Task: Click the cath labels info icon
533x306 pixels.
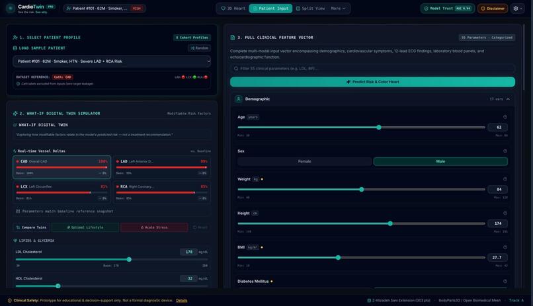Action: coord(18,83)
